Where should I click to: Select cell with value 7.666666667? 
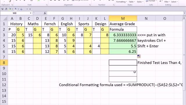[x=123, y=41]
